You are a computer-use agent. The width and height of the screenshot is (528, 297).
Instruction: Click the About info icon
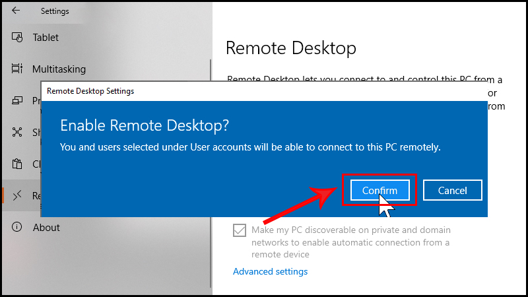[x=18, y=227]
